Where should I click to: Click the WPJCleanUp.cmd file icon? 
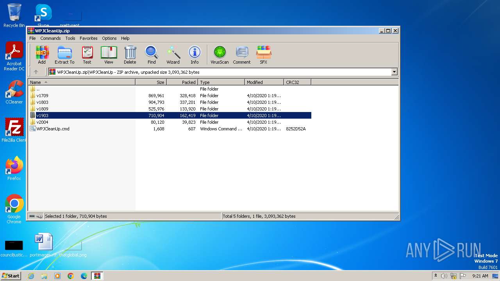pos(33,129)
